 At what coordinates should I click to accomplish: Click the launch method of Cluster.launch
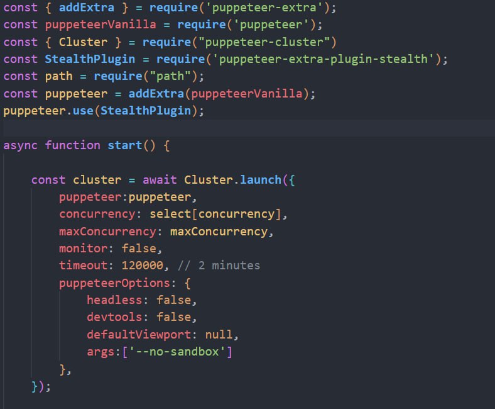pos(261,180)
